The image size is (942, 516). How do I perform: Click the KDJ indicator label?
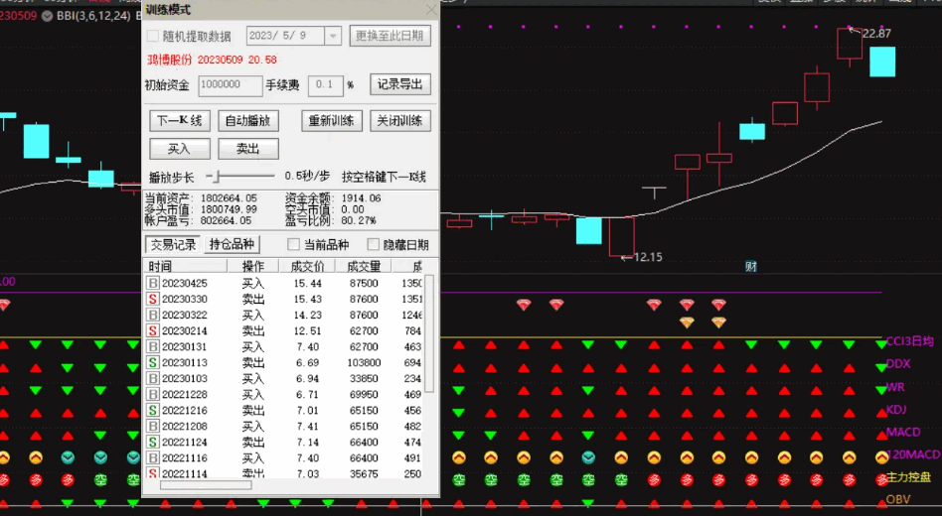pos(896,409)
